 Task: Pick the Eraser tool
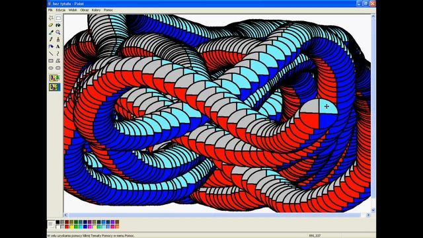(51, 25)
